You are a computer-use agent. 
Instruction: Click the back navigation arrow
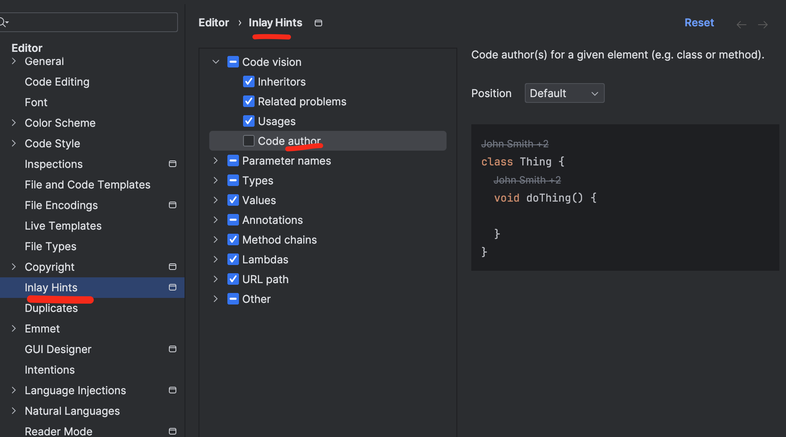(741, 25)
